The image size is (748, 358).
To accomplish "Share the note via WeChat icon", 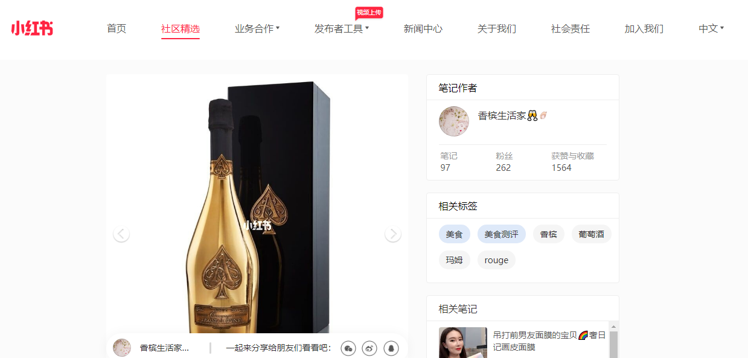I will coord(348,348).
